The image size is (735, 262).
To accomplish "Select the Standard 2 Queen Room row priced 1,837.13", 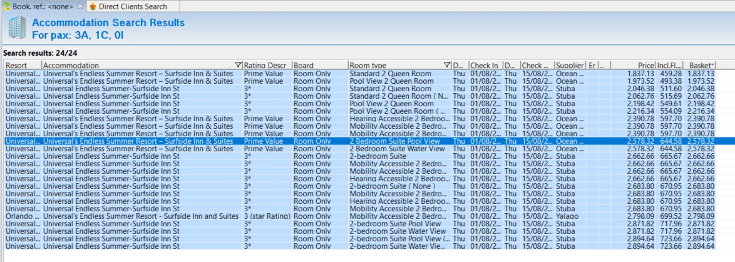I will pyautogui.click(x=360, y=74).
